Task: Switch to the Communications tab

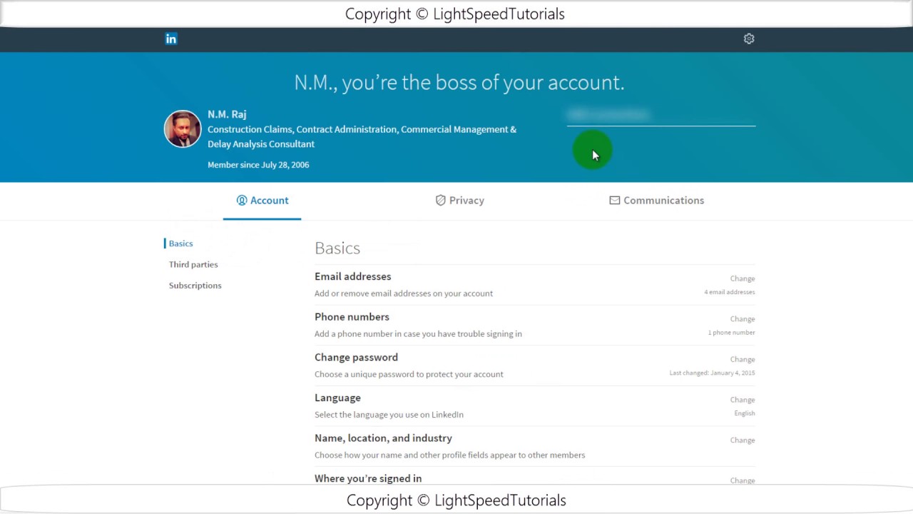Action: tap(656, 201)
